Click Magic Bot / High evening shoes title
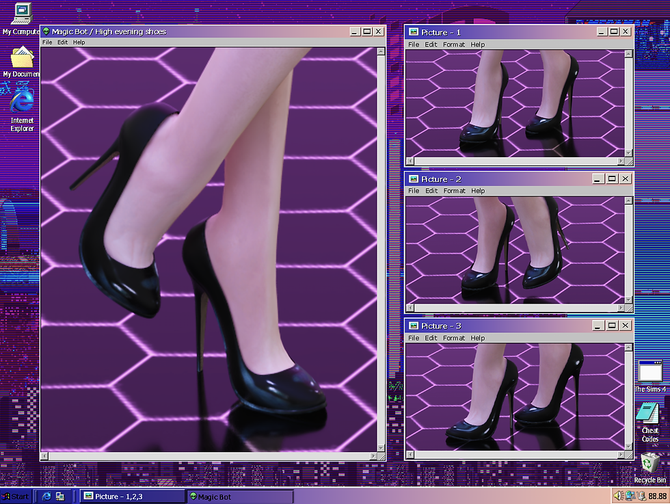The width and height of the screenshot is (670, 504). pyautogui.click(x=109, y=31)
